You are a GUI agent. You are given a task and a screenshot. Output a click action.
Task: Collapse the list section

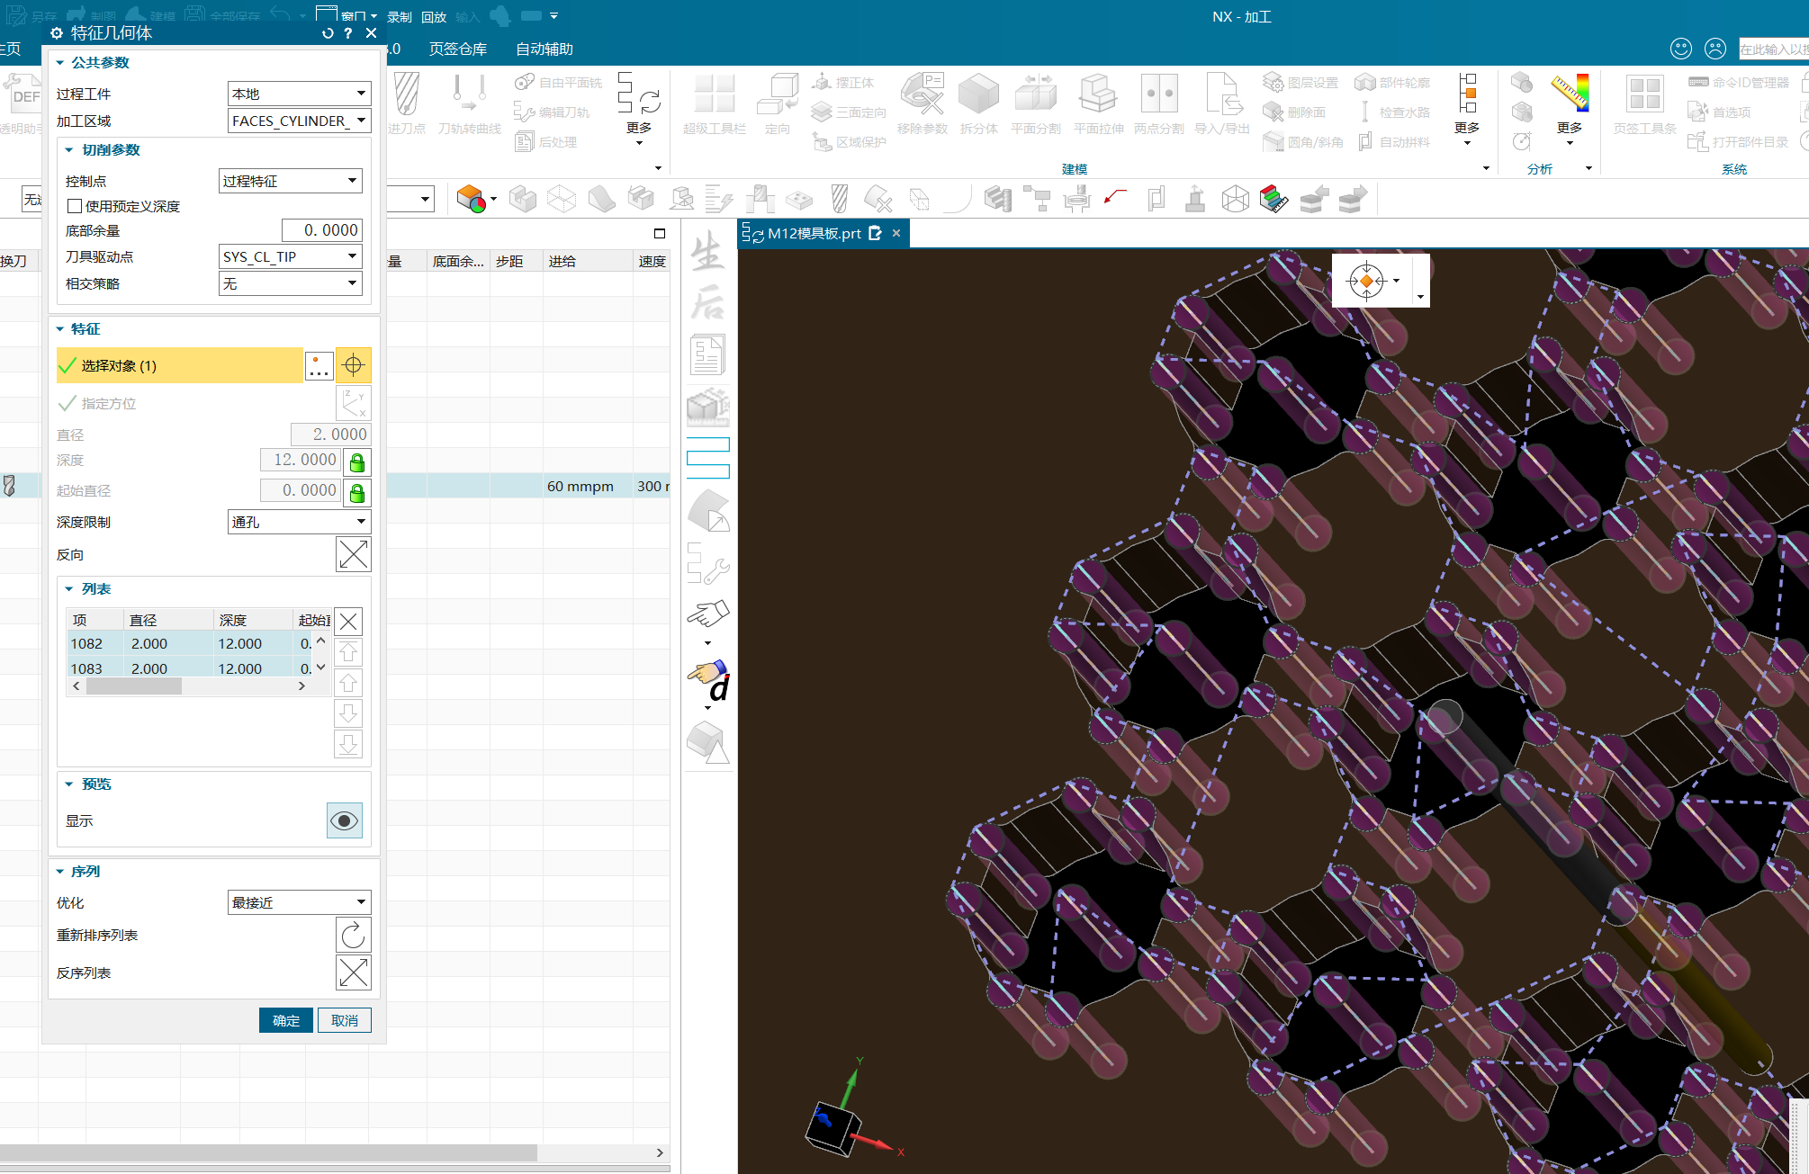[x=69, y=589]
